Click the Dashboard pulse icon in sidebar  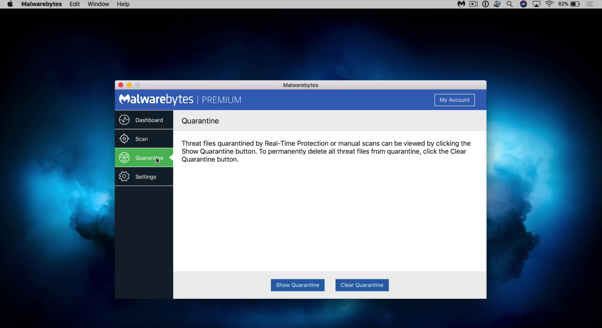pyautogui.click(x=124, y=120)
